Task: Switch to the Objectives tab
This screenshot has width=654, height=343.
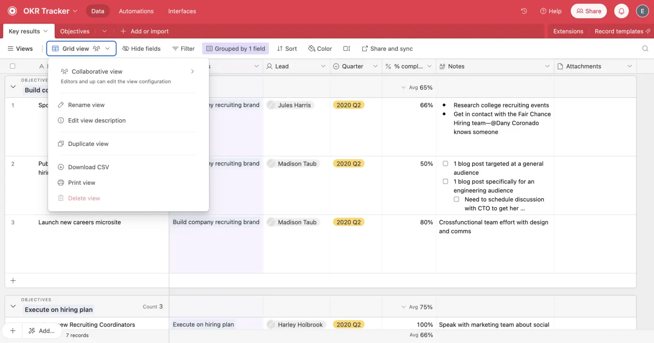Action: tap(75, 31)
